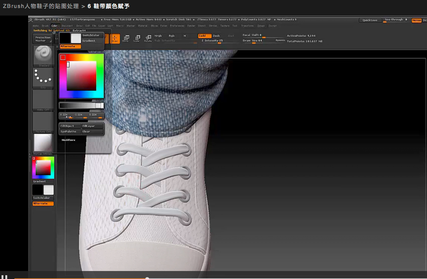The width and height of the screenshot is (427, 279).
Task: Click the FillObject button
Action: (x=70, y=126)
